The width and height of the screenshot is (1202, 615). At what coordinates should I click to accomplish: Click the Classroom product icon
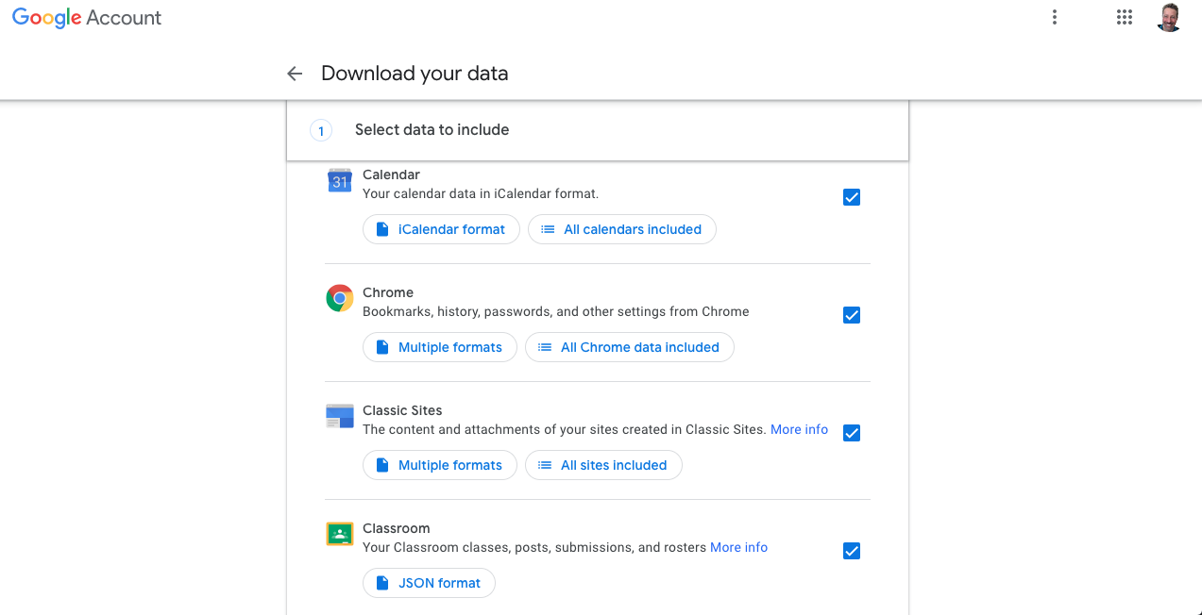tap(340, 535)
